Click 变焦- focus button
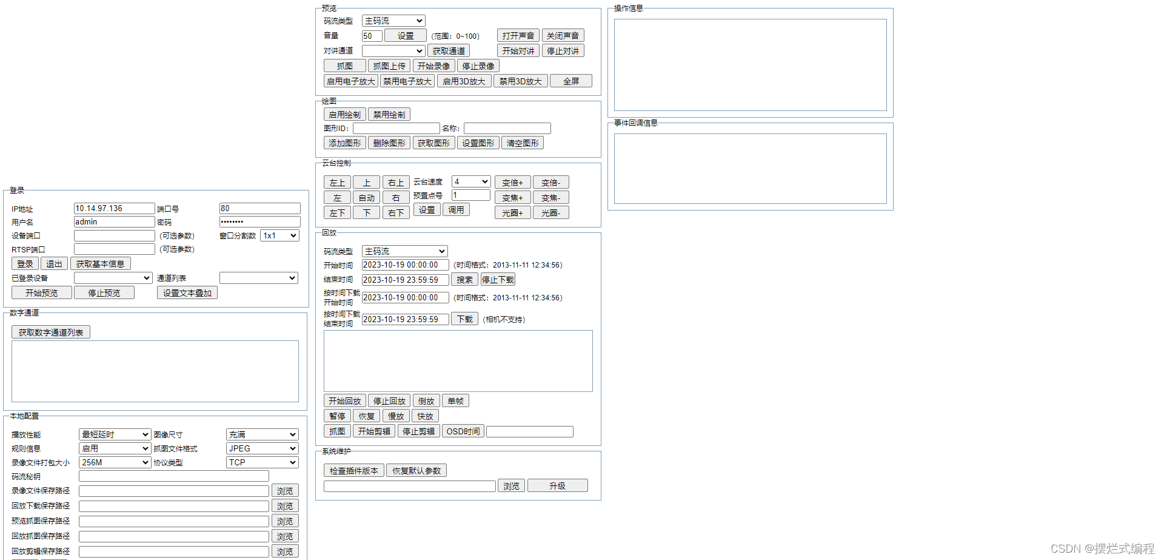The image size is (1164, 560). [551, 198]
